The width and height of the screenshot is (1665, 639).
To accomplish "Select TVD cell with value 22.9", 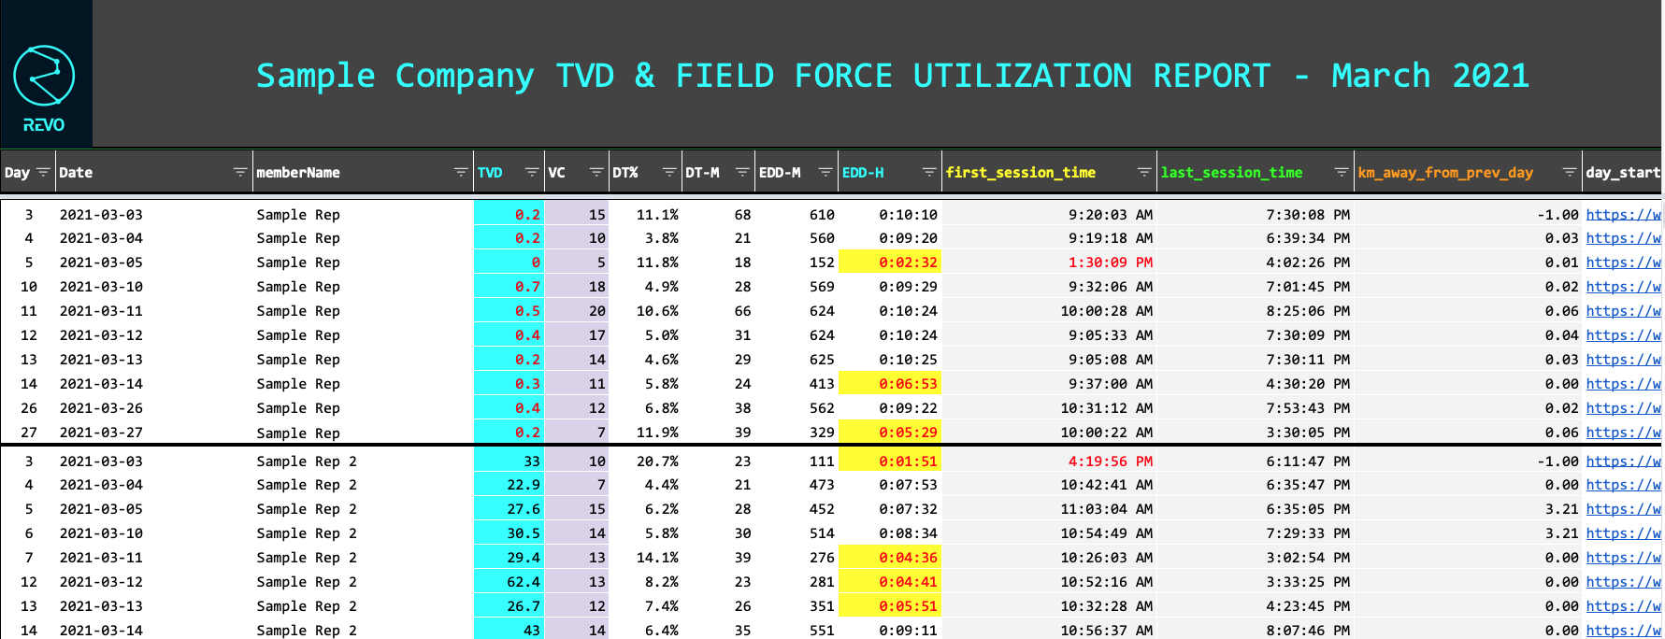I will [510, 485].
